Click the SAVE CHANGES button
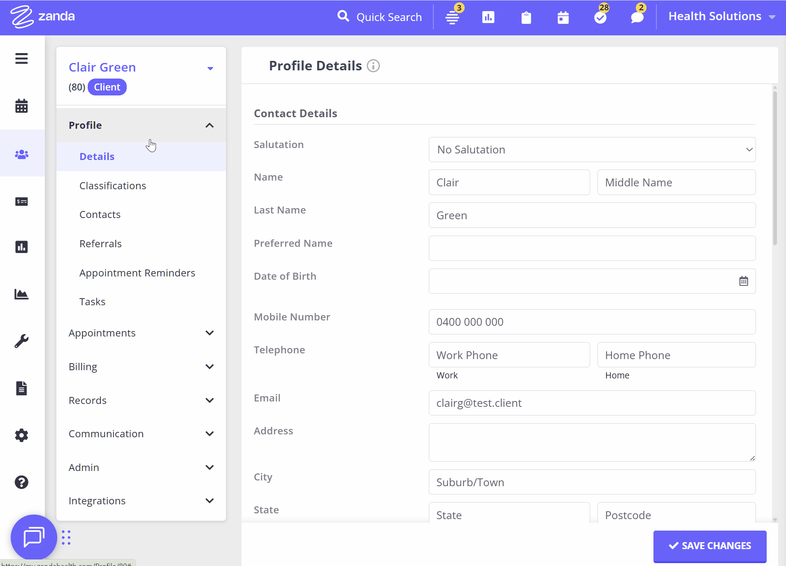This screenshot has width=786, height=566. pyautogui.click(x=709, y=546)
